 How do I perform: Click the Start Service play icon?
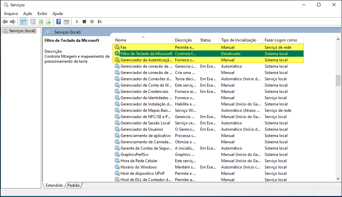77,22
